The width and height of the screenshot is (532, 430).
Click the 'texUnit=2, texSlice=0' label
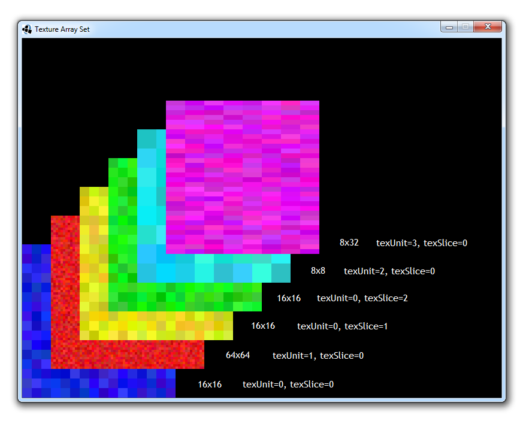point(389,271)
